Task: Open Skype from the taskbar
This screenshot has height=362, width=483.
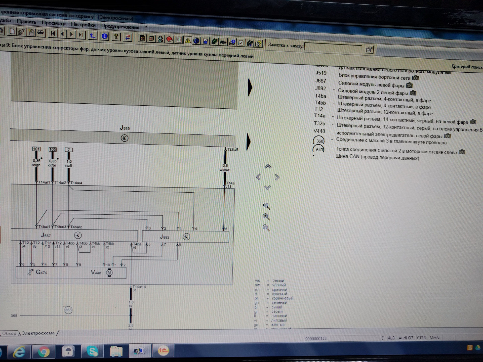Action: coord(92,351)
